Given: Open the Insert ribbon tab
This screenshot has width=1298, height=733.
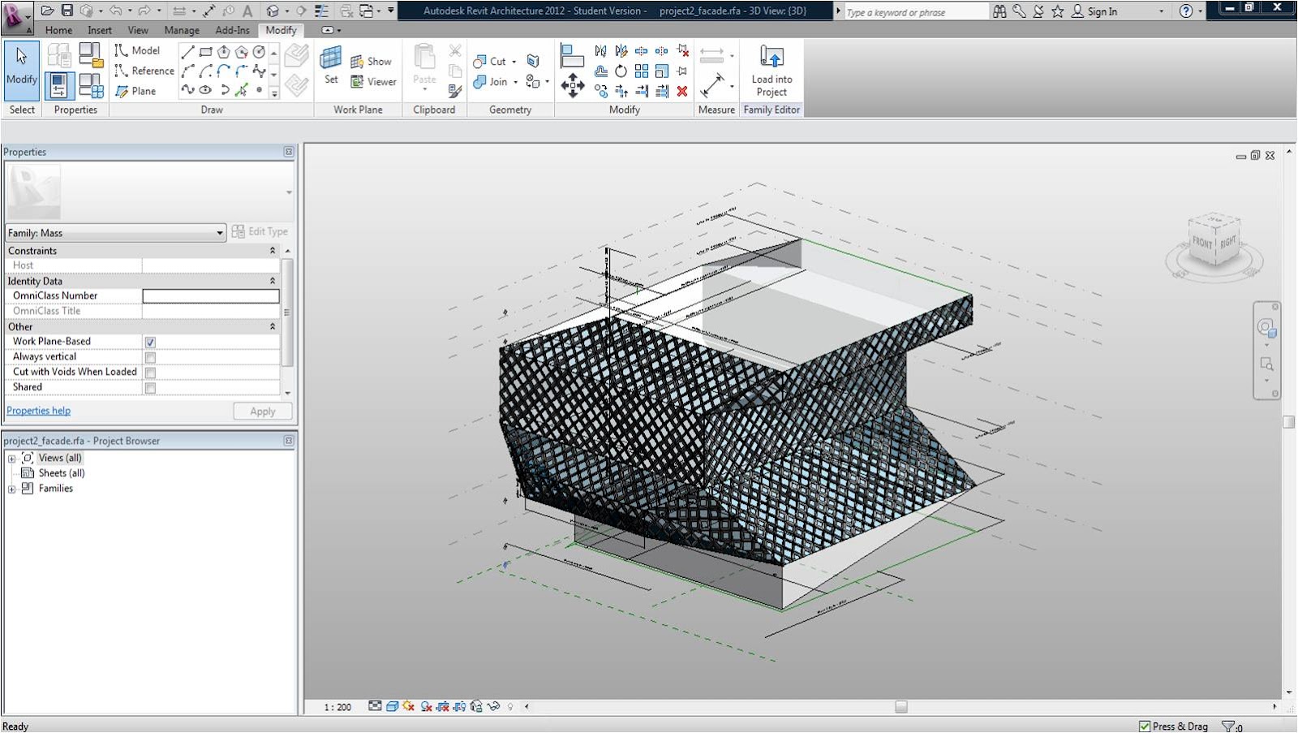Looking at the screenshot, I should tap(100, 30).
